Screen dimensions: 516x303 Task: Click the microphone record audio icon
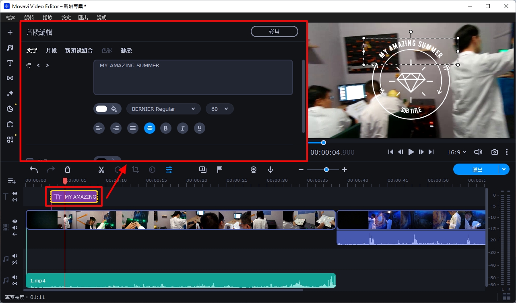pos(270,170)
